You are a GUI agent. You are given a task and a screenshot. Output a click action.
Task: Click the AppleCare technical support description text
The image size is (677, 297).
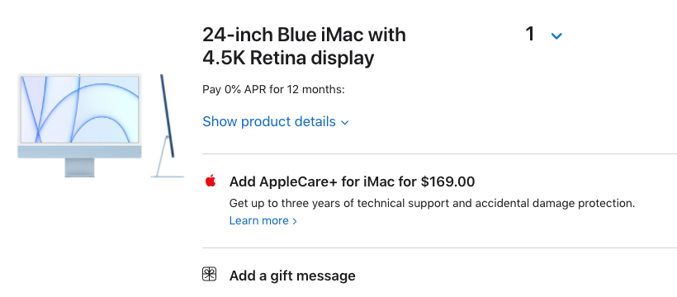[432, 203]
